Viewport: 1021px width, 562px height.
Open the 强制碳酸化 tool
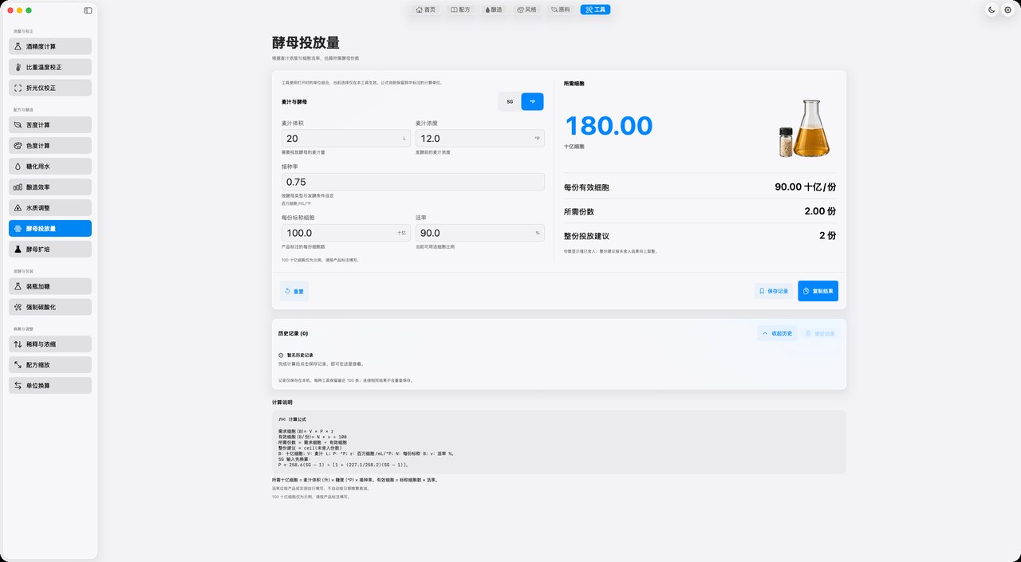tap(50, 307)
